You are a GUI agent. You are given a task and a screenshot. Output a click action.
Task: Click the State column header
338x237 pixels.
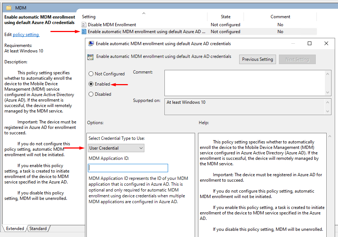(x=225, y=17)
